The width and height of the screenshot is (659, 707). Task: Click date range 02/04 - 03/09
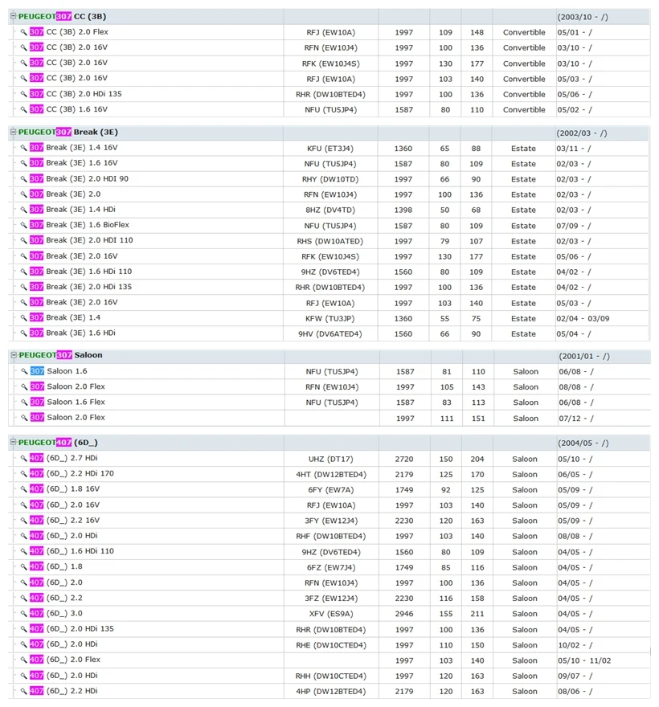coord(583,319)
